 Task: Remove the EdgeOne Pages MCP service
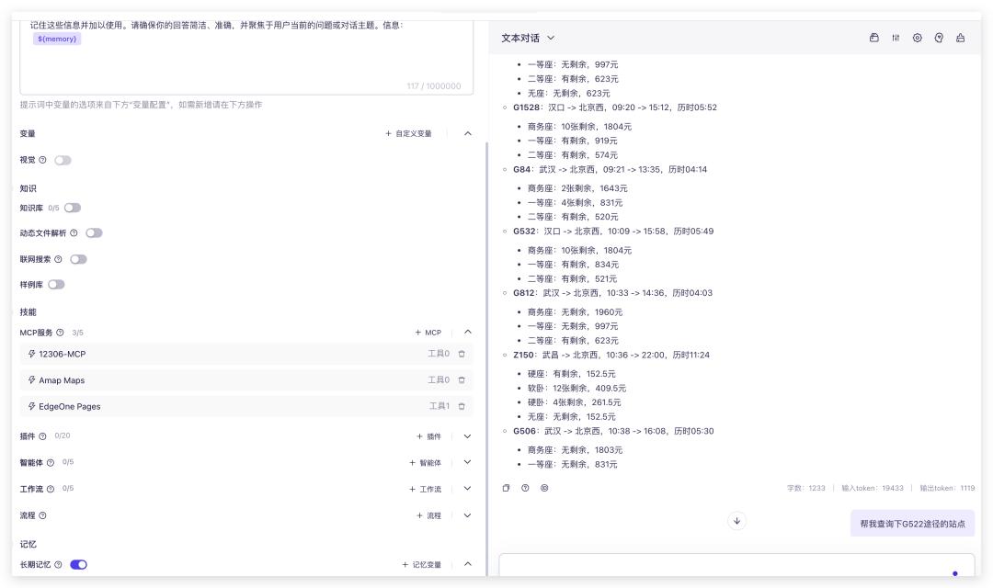461,406
